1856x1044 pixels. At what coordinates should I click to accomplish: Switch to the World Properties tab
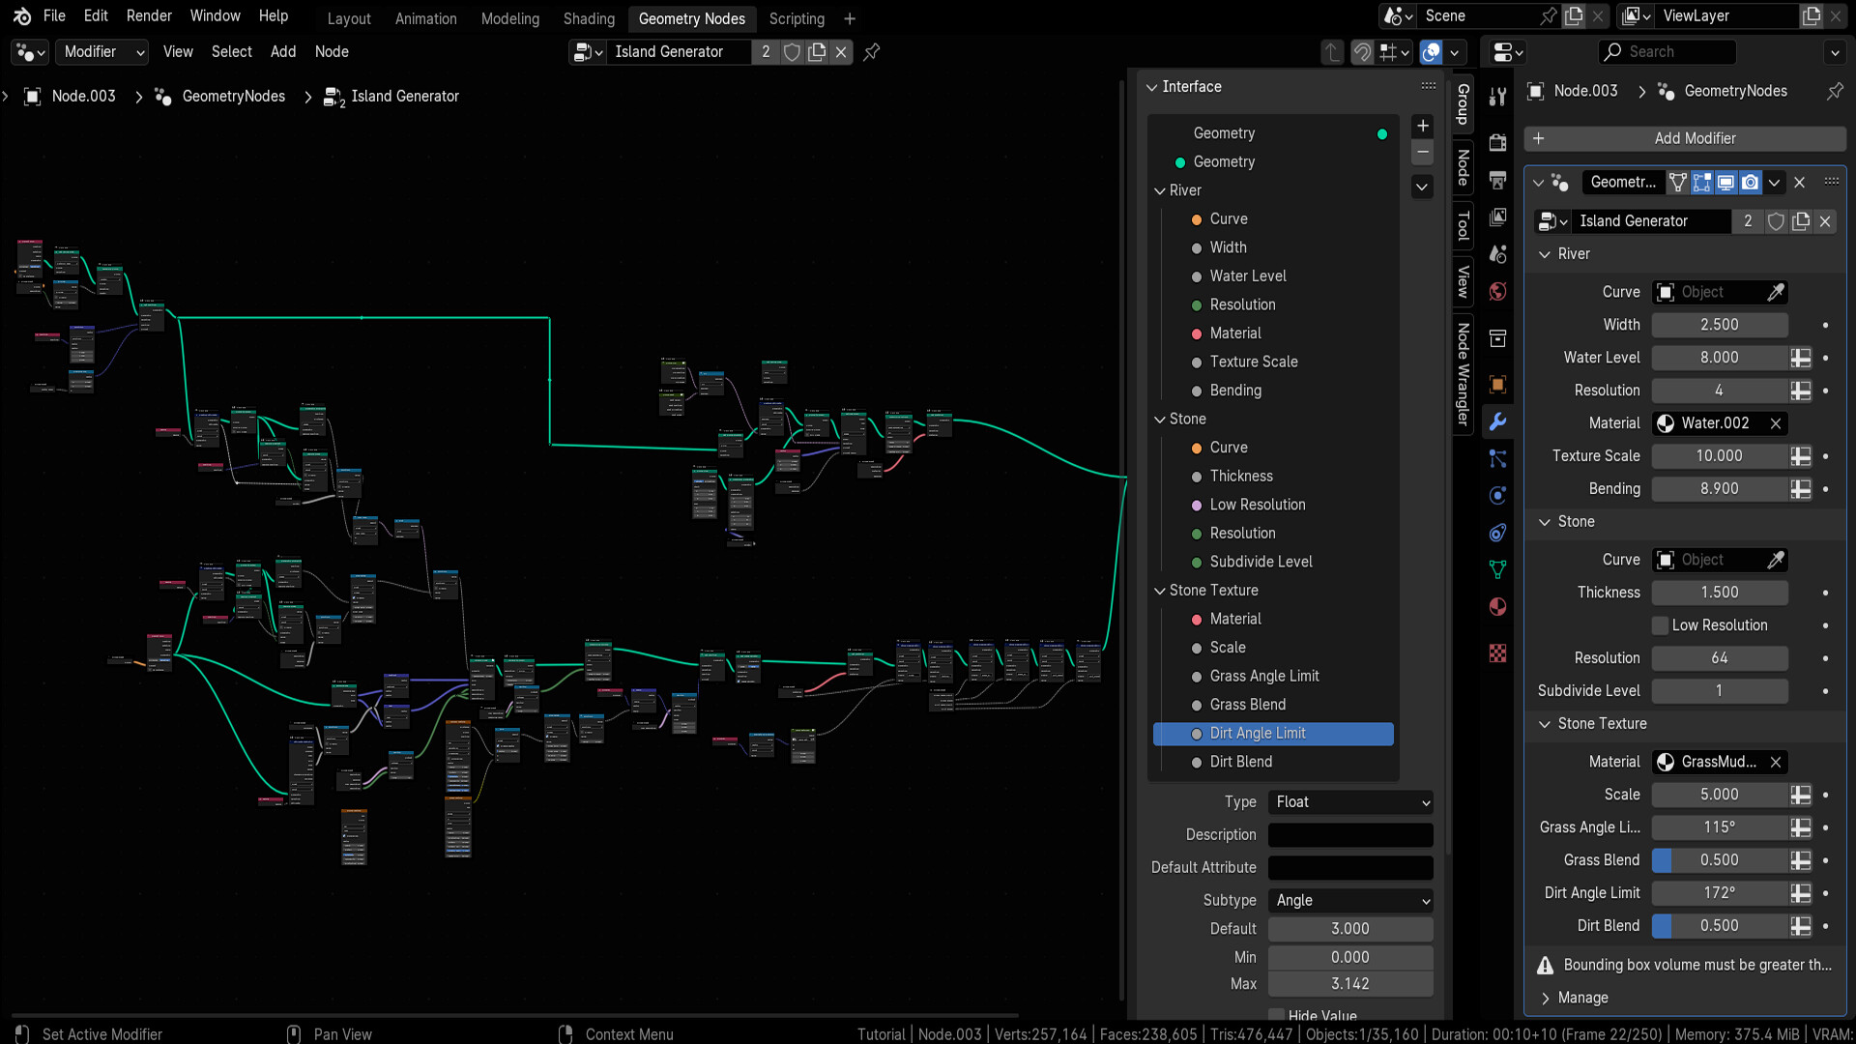coord(1497,290)
